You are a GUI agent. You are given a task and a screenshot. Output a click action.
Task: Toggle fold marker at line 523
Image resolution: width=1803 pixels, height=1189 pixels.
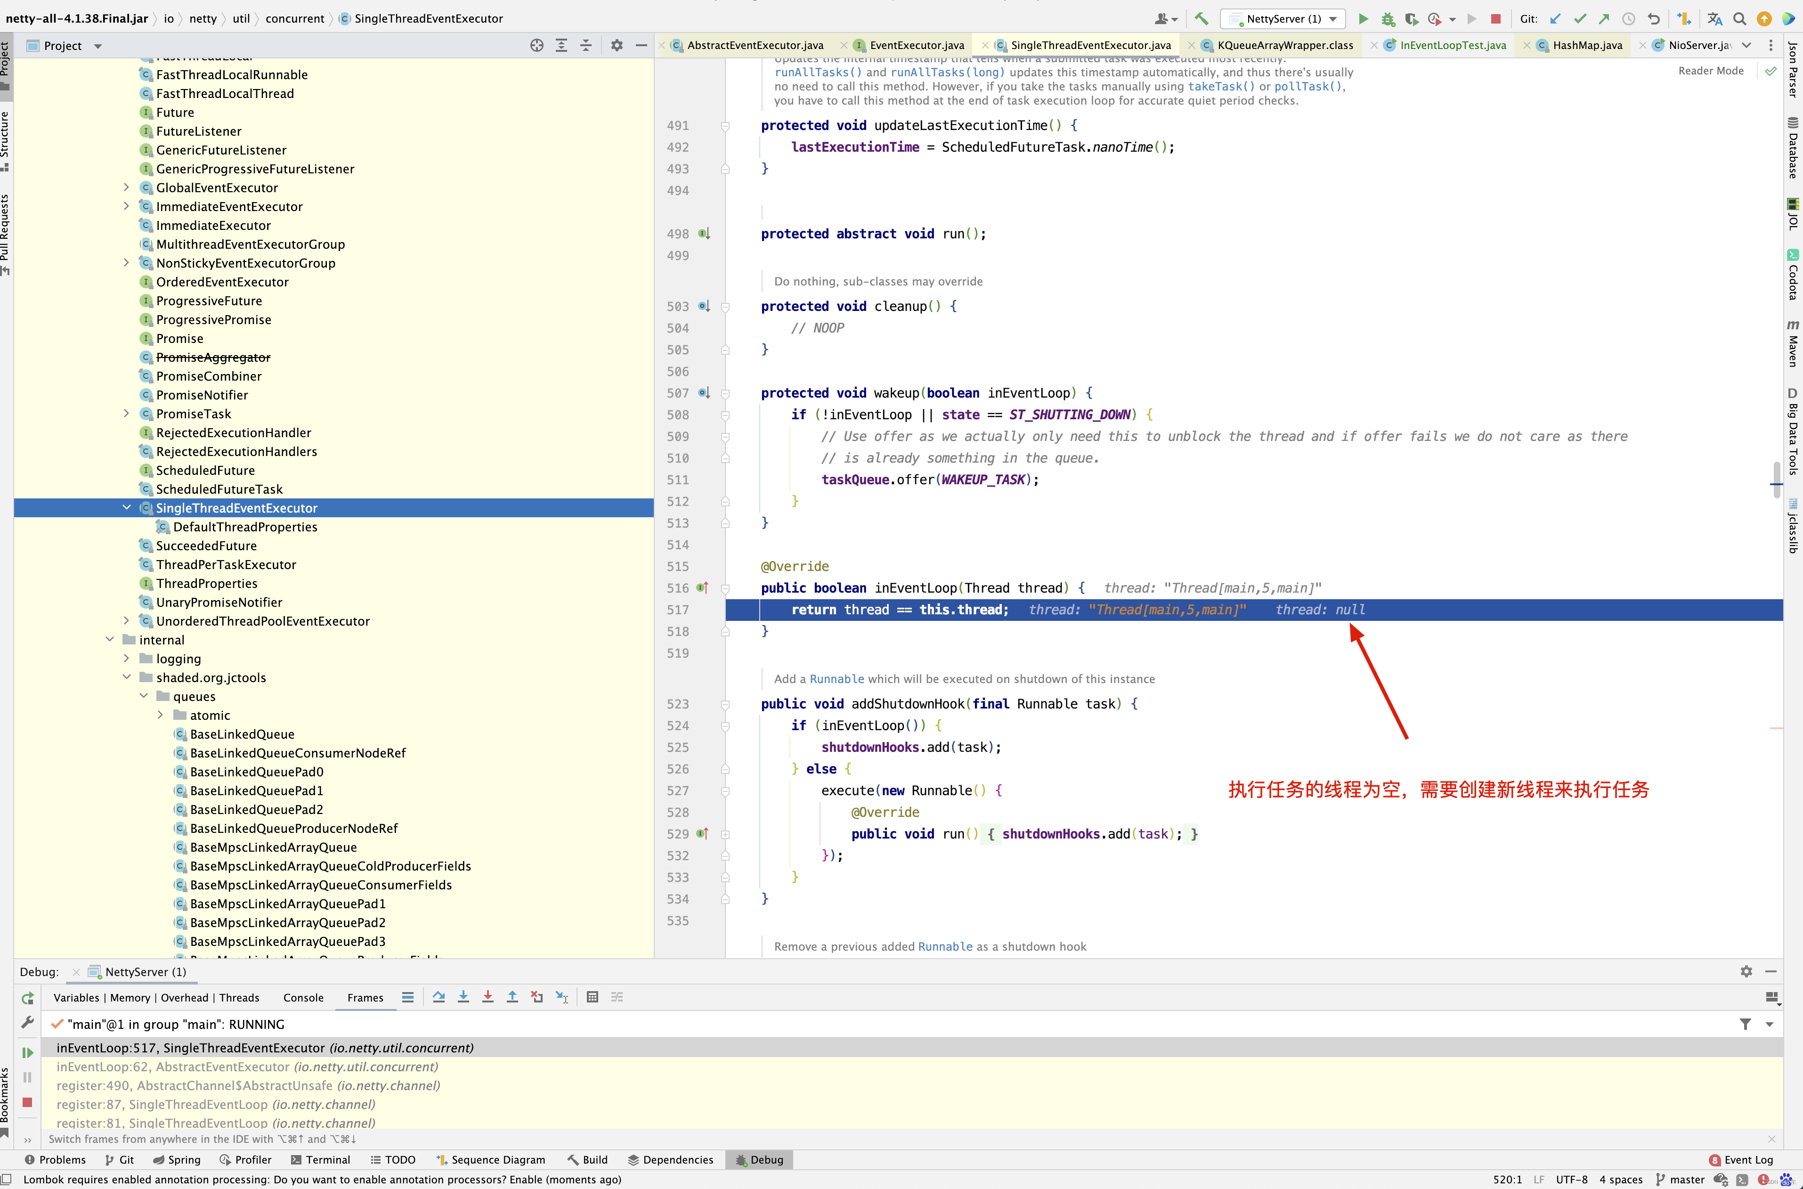point(725,704)
